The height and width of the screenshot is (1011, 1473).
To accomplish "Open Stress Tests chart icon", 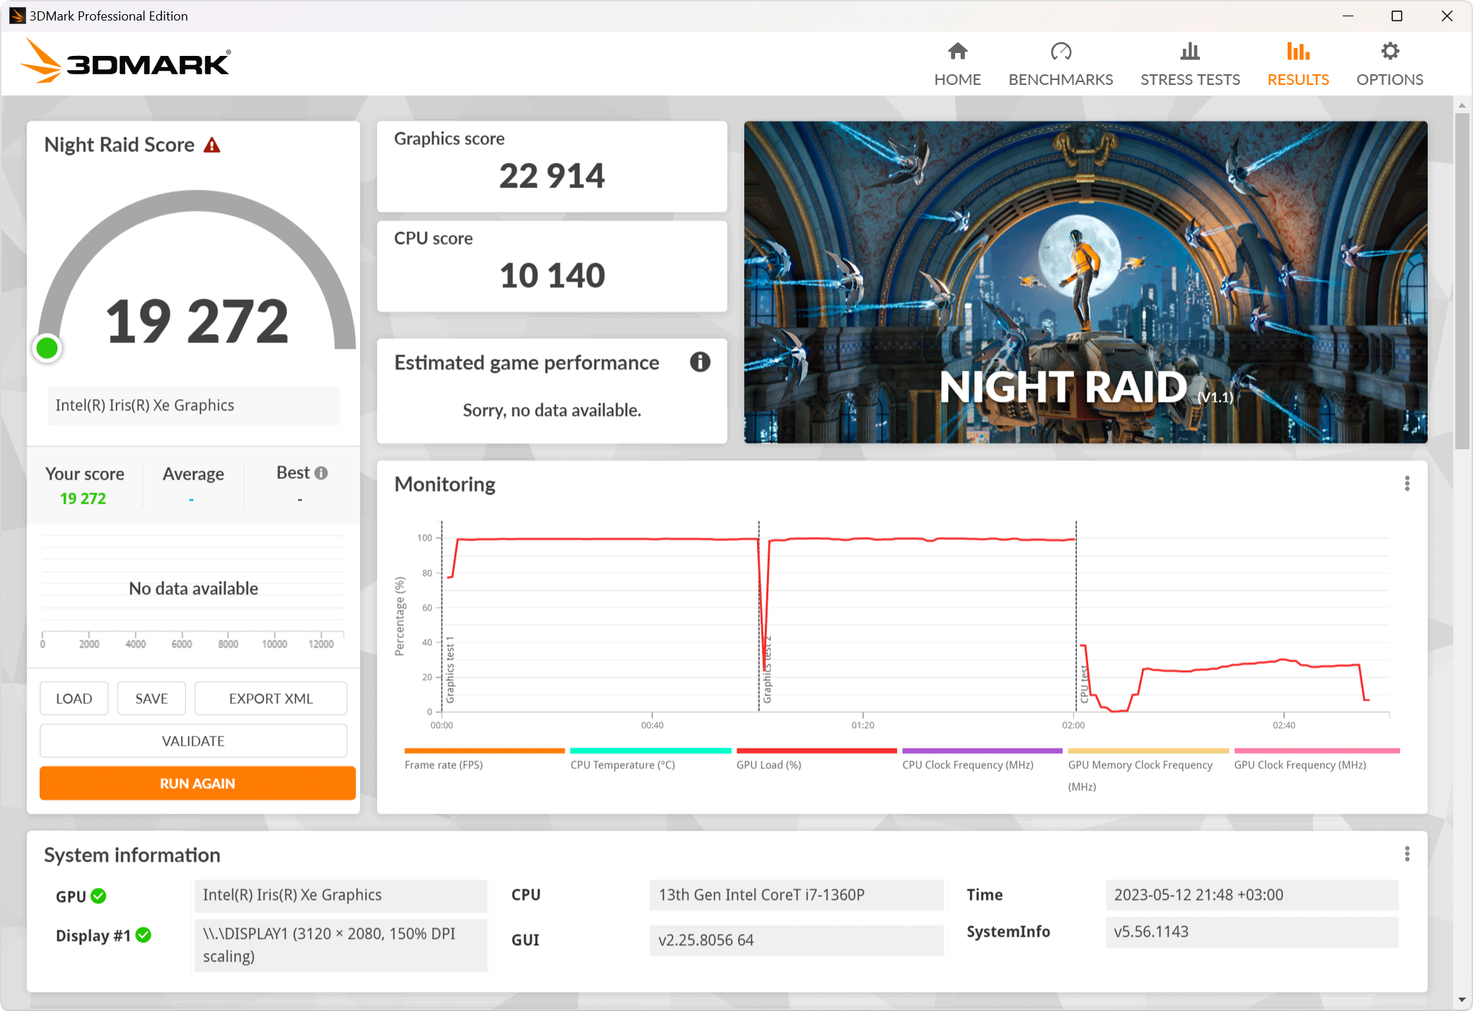I will click(x=1190, y=52).
